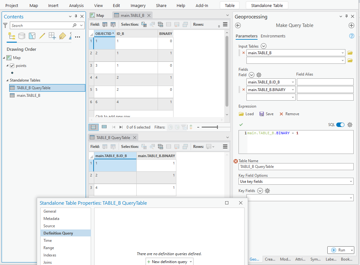Launch Select By Attributes from the table toolbar
This screenshot has height=265, width=360.
coord(144,24)
